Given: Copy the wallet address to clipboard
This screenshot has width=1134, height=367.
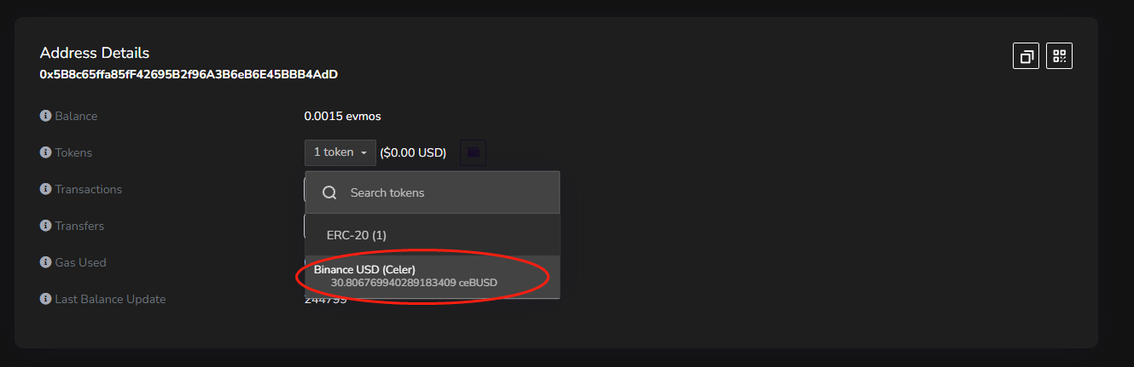Looking at the screenshot, I should point(1026,56).
